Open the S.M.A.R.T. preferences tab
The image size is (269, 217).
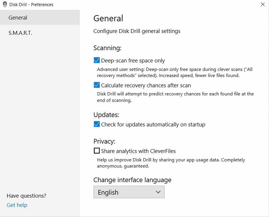point(40,33)
